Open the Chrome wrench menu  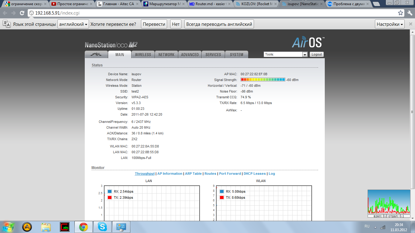click(x=410, y=13)
